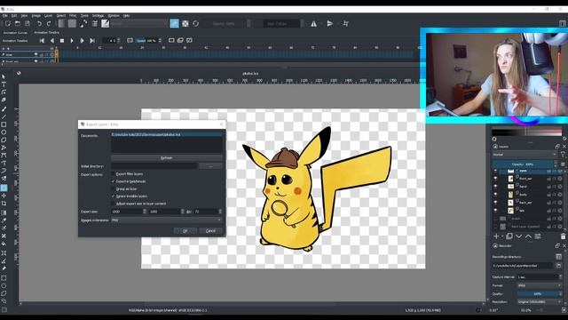The image size is (568, 320).
Task: Click OK in the Export Layers dialog
Action: click(185, 231)
